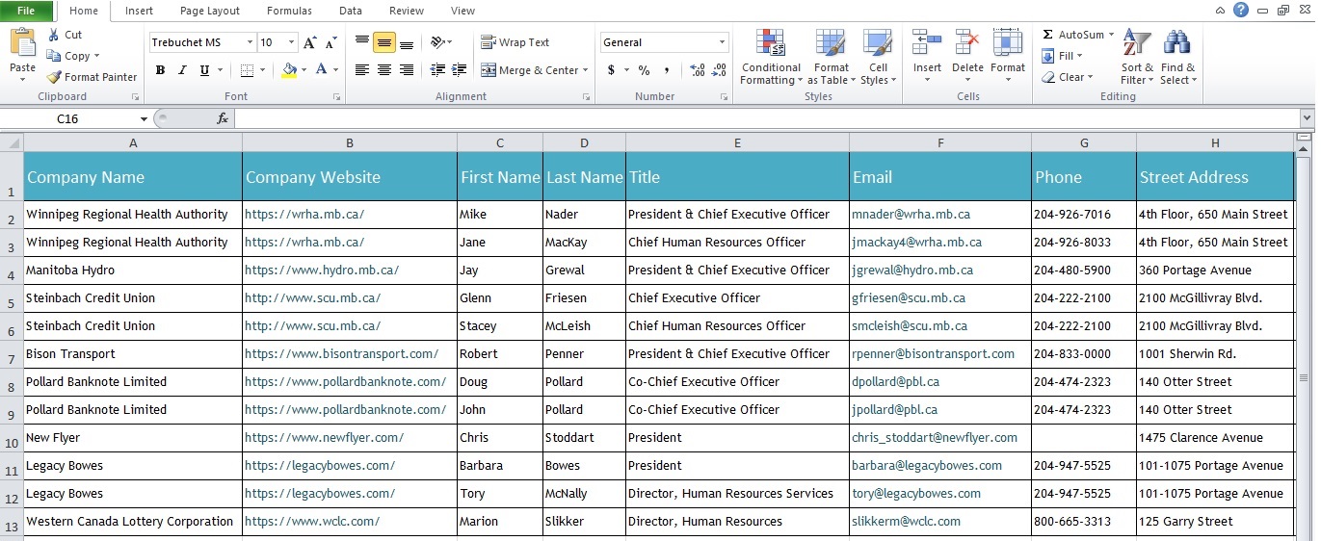The height and width of the screenshot is (541, 1321).
Task: Click the Paste clipboard icon
Action: coord(22,42)
